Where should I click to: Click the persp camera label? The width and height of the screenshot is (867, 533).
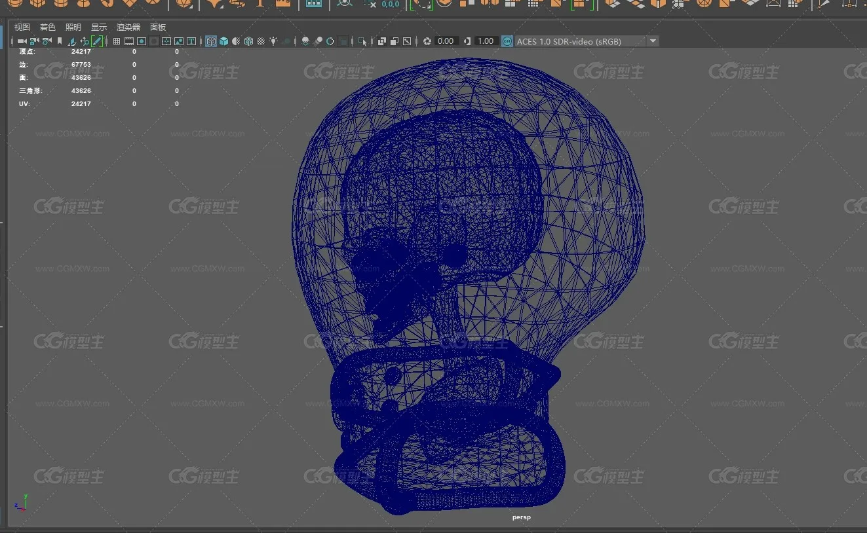click(522, 517)
